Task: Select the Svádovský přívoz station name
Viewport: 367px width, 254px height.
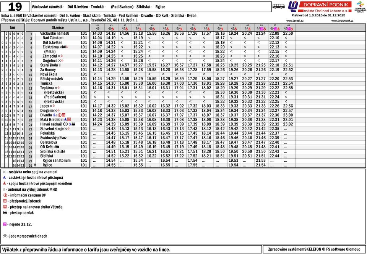Action: [x=54, y=138]
